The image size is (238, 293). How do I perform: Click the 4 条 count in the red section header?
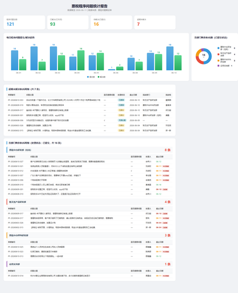[x=168, y=202]
